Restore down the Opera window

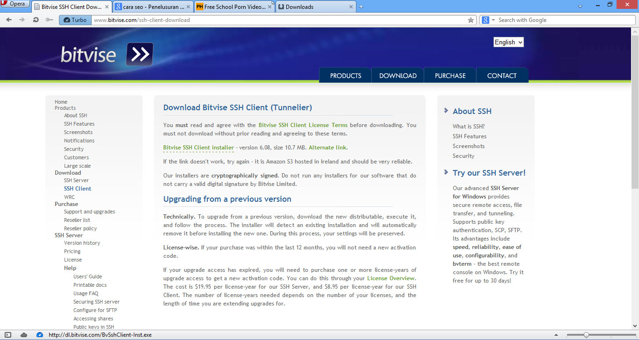click(610, 4)
